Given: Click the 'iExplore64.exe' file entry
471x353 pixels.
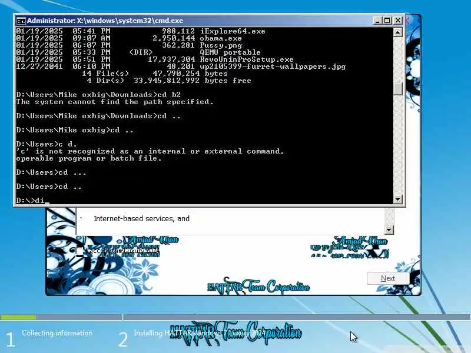Looking at the screenshot, I should [233, 31].
